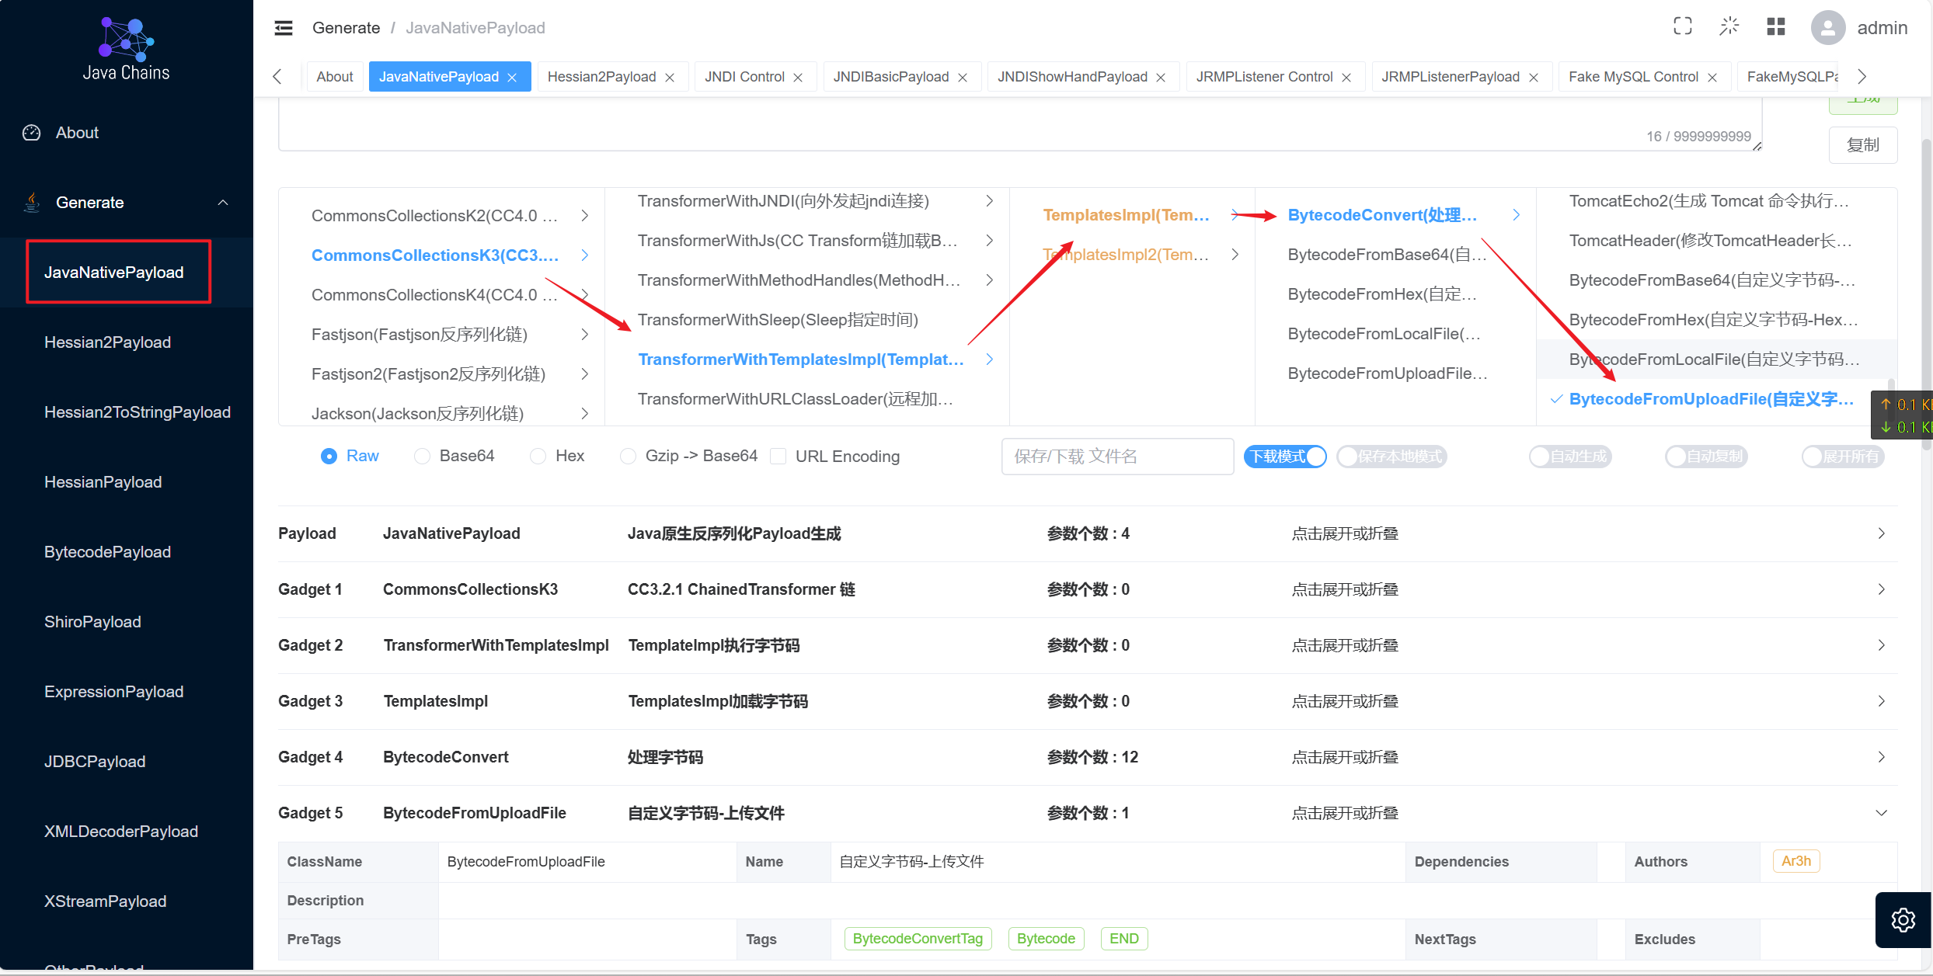1933x976 pixels.
Task: Click the 保存/下载 文件名 input field
Action: click(x=1117, y=457)
